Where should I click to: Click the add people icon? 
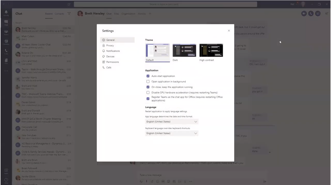click(x=326, y=14)
